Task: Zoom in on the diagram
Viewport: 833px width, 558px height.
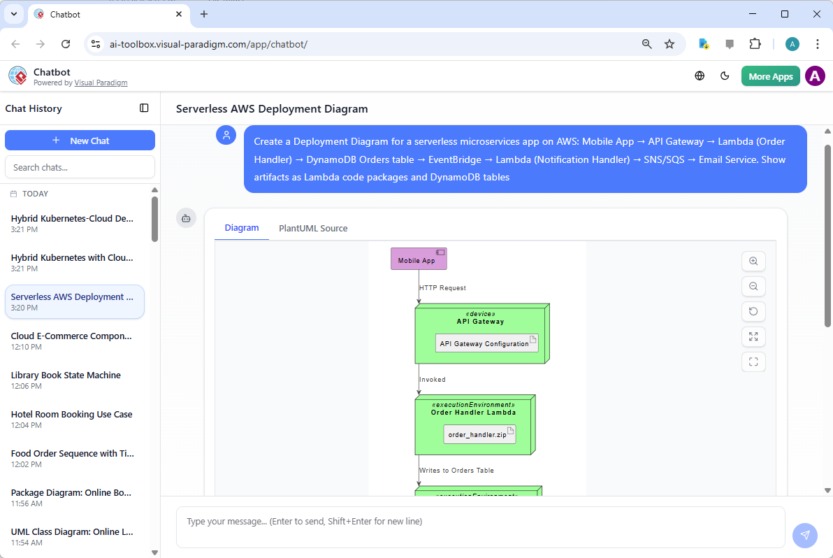Action: click(x=753, y=261)
